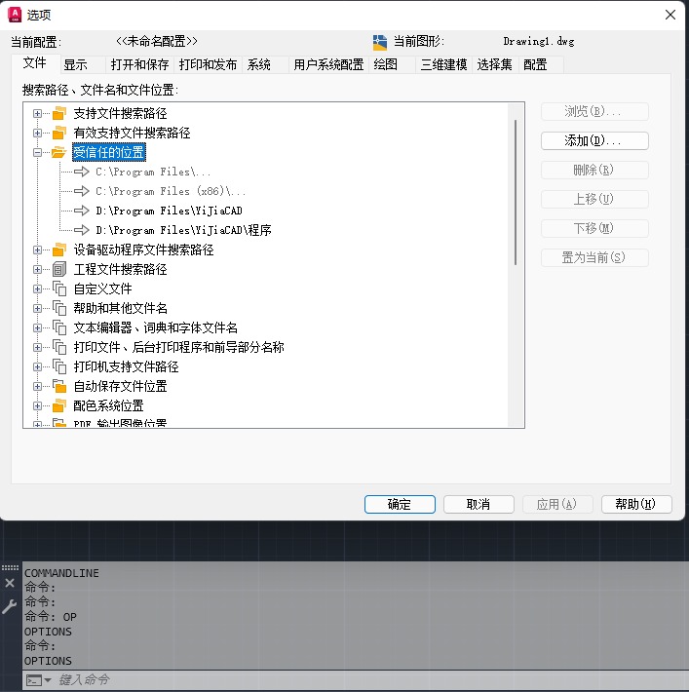
Task: Click the open folder icon for 受信任的位置
Action: [x=58, y=152]
